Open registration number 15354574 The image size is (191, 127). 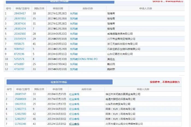pos(20,39)
